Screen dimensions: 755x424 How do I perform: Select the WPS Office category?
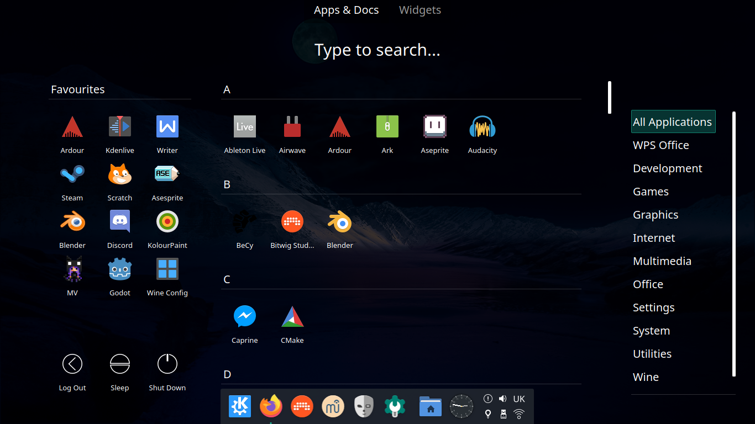coord(661,145)
